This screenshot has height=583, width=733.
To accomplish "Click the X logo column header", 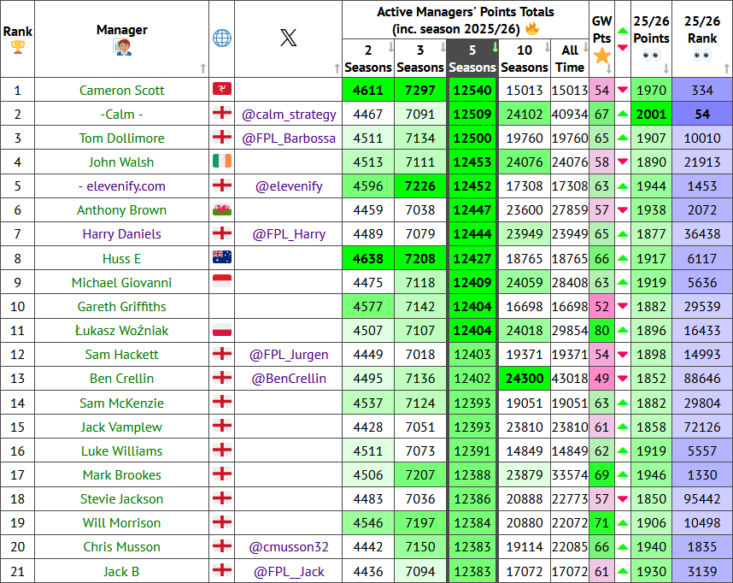I will (289, 38).
